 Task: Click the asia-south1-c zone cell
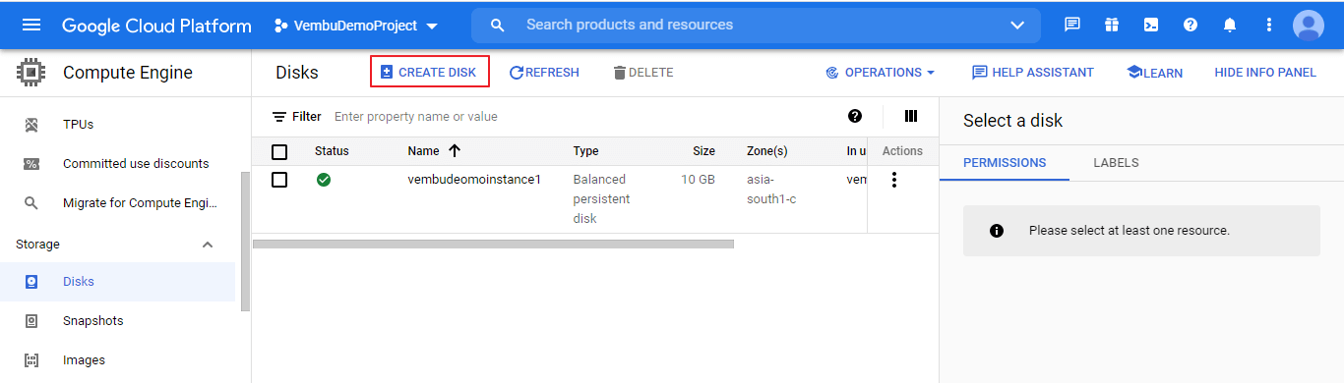point(771,190)
